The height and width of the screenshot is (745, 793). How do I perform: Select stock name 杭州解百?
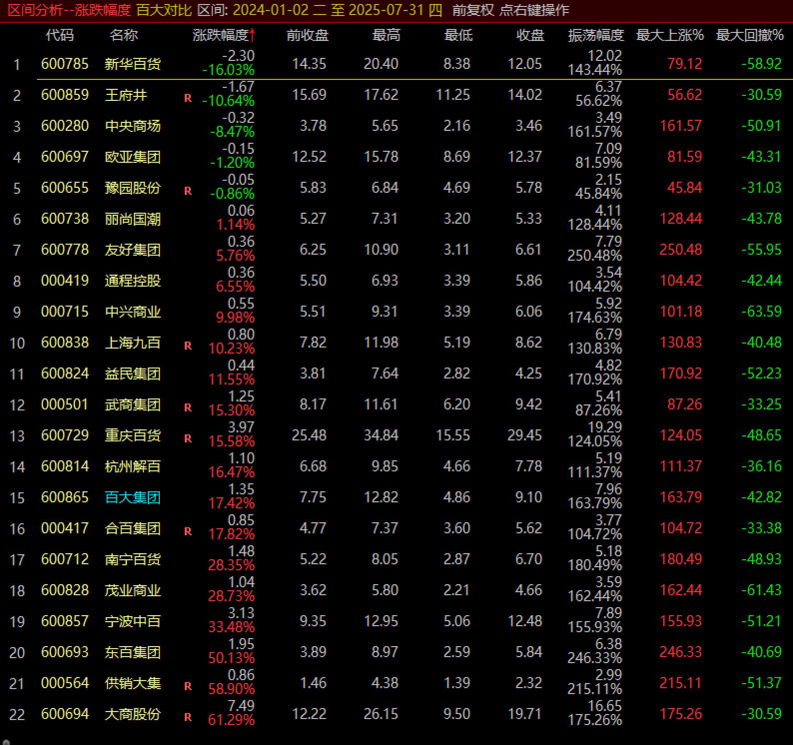(x=133, y=466)
